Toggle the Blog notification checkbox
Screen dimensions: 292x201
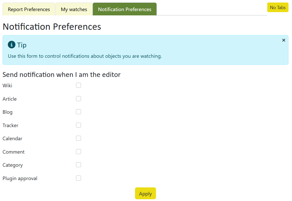pos(78,112)
